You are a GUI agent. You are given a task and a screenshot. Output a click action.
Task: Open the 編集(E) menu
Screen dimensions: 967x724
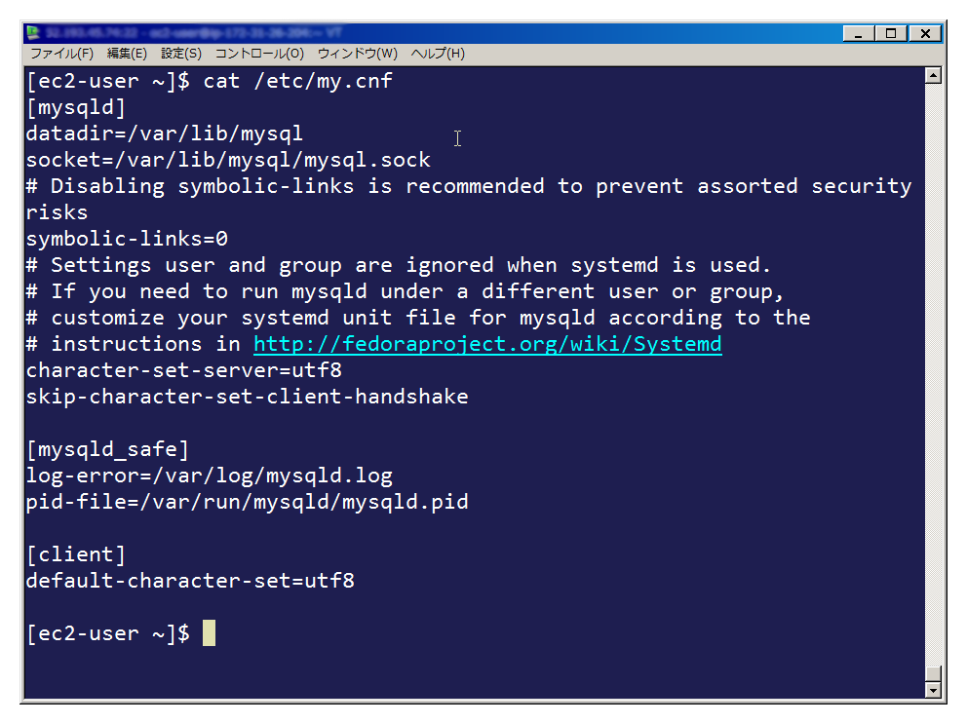click(127, 54)
